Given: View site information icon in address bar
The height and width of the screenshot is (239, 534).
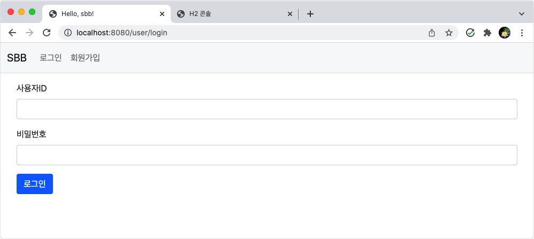Looking at the screenshot, I should (68, 33).
